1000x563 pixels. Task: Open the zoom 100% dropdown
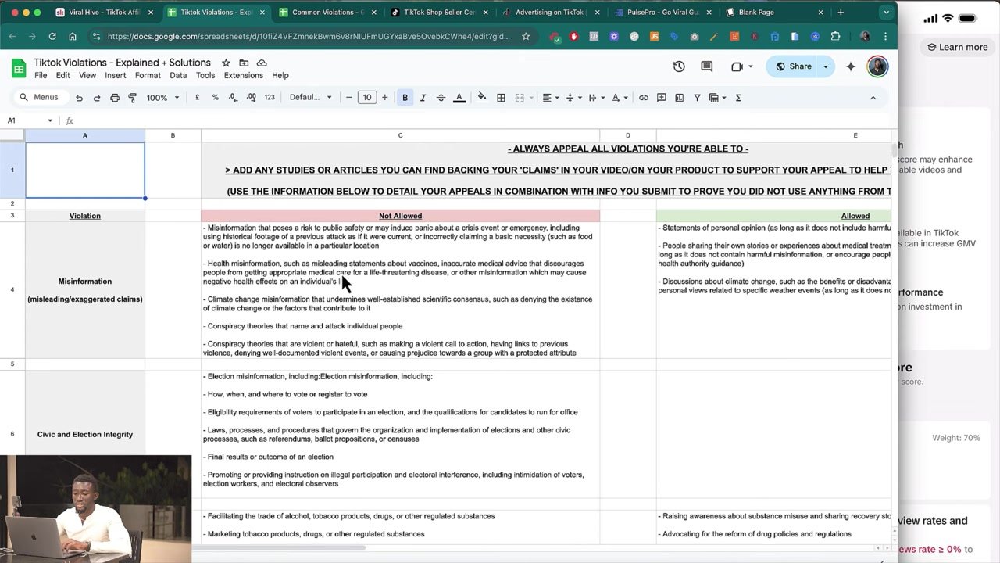[163, 98]
